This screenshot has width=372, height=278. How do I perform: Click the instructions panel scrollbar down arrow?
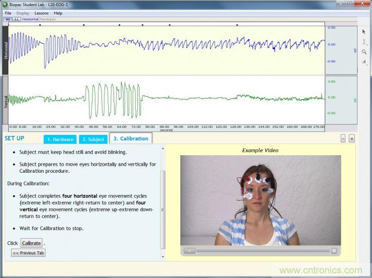coord(162,257)
